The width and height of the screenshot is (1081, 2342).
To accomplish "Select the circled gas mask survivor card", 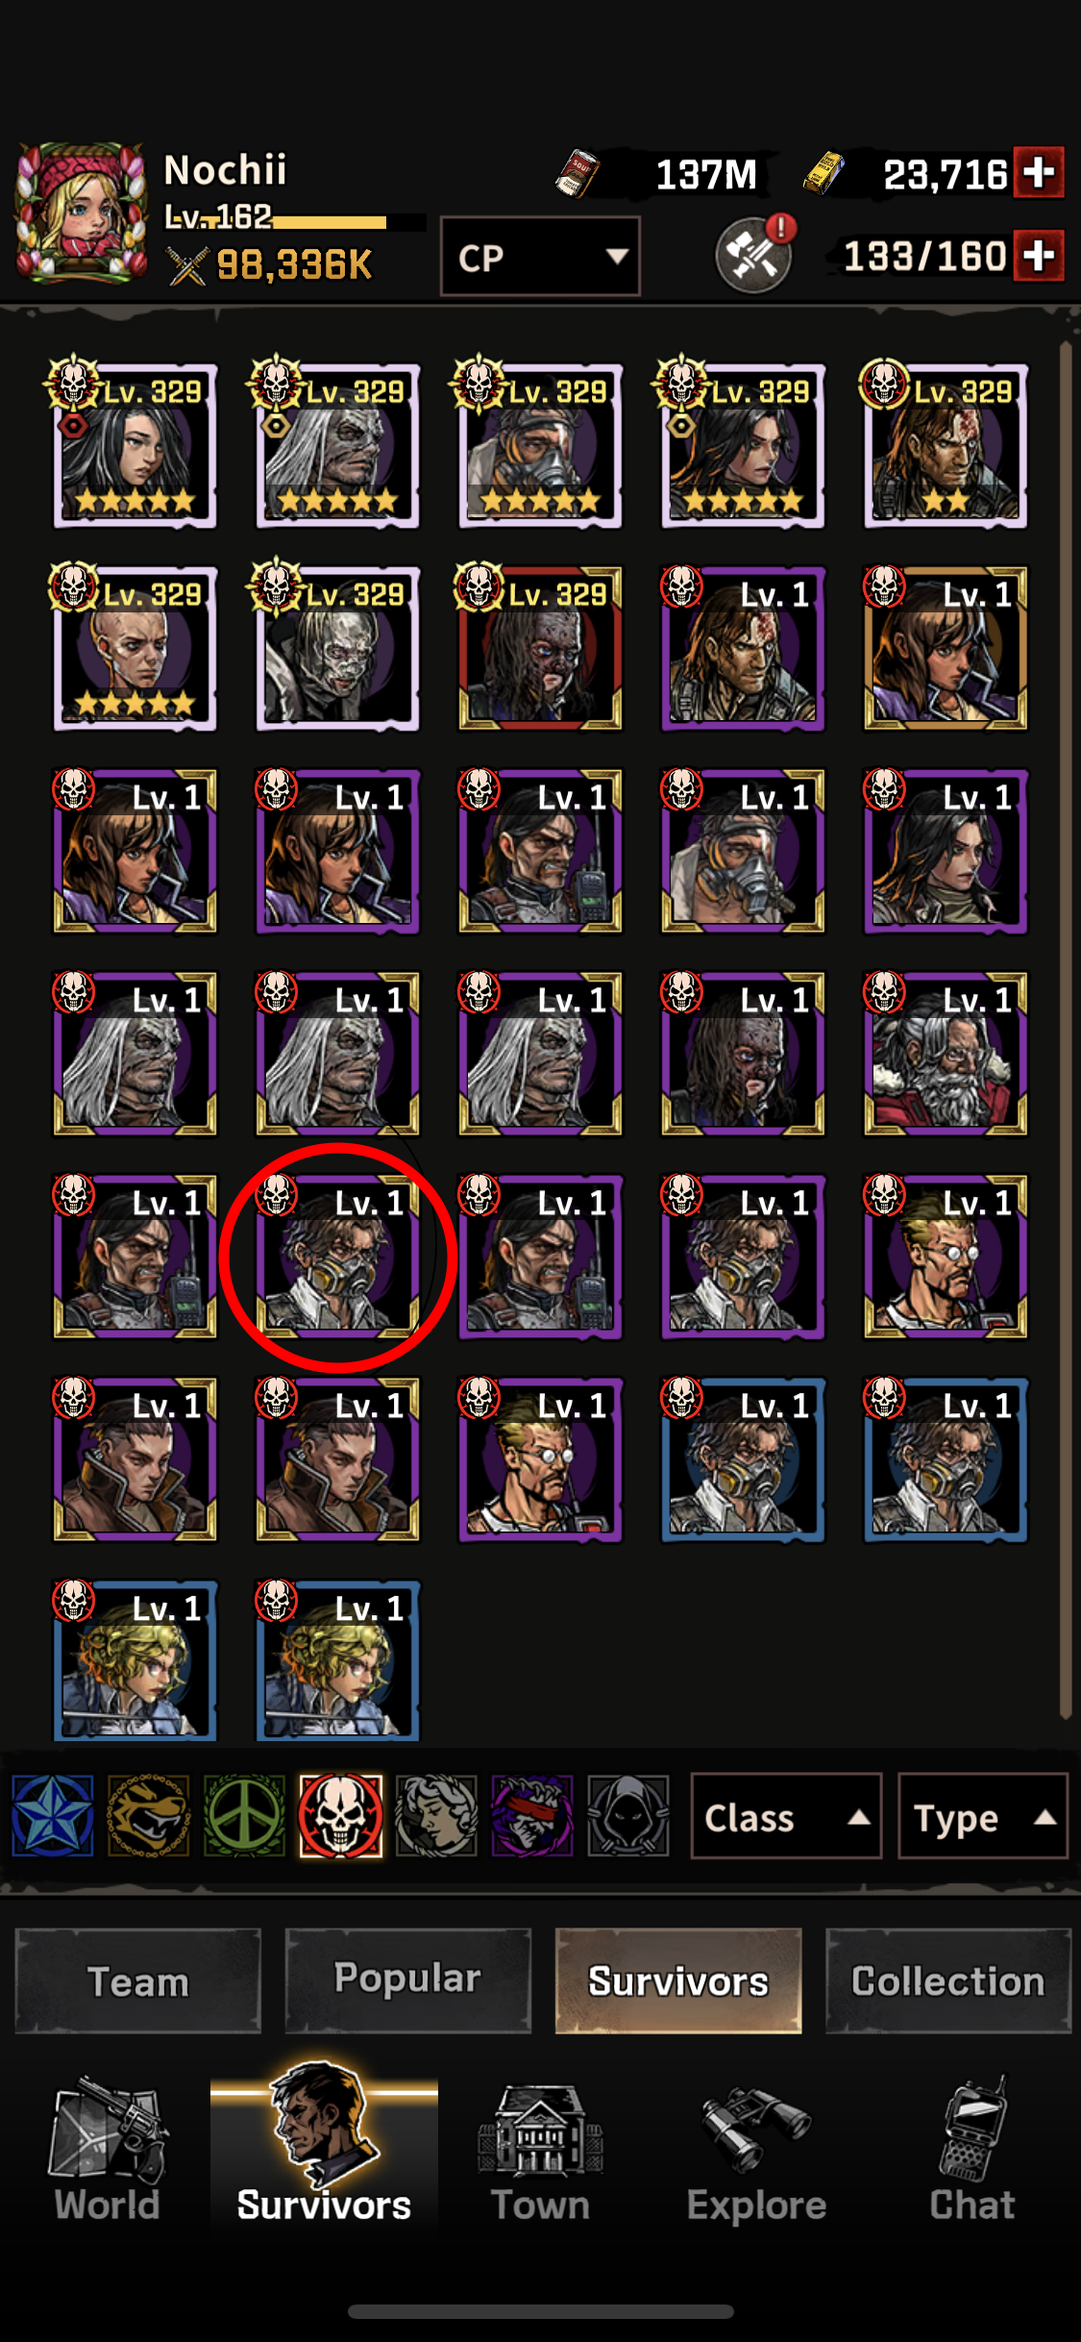I will tap(337, 1257).
